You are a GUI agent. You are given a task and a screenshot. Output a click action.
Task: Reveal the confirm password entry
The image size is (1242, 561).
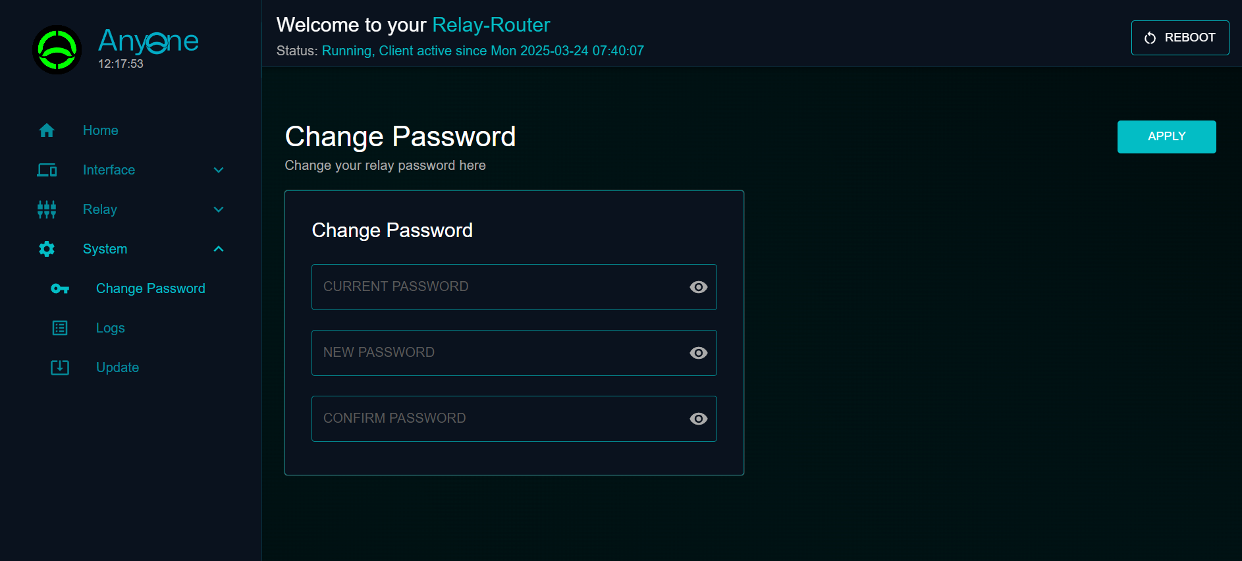pos(698,419)
